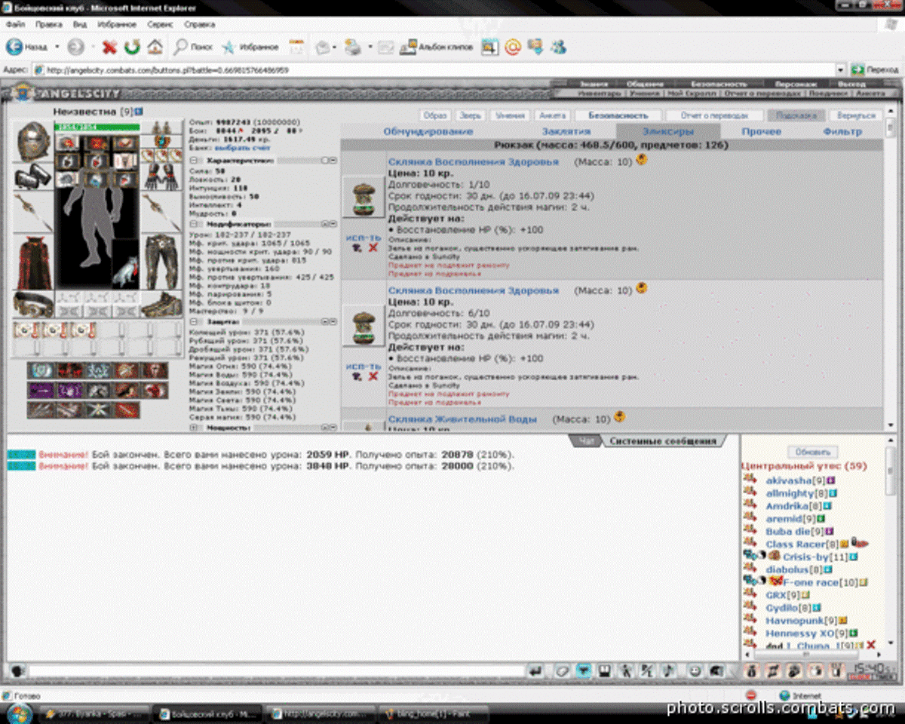Image resolution: width=905 pixels, height=724 pixels.
Task: Open Персонаж in the top game menu
Action: 796,84
